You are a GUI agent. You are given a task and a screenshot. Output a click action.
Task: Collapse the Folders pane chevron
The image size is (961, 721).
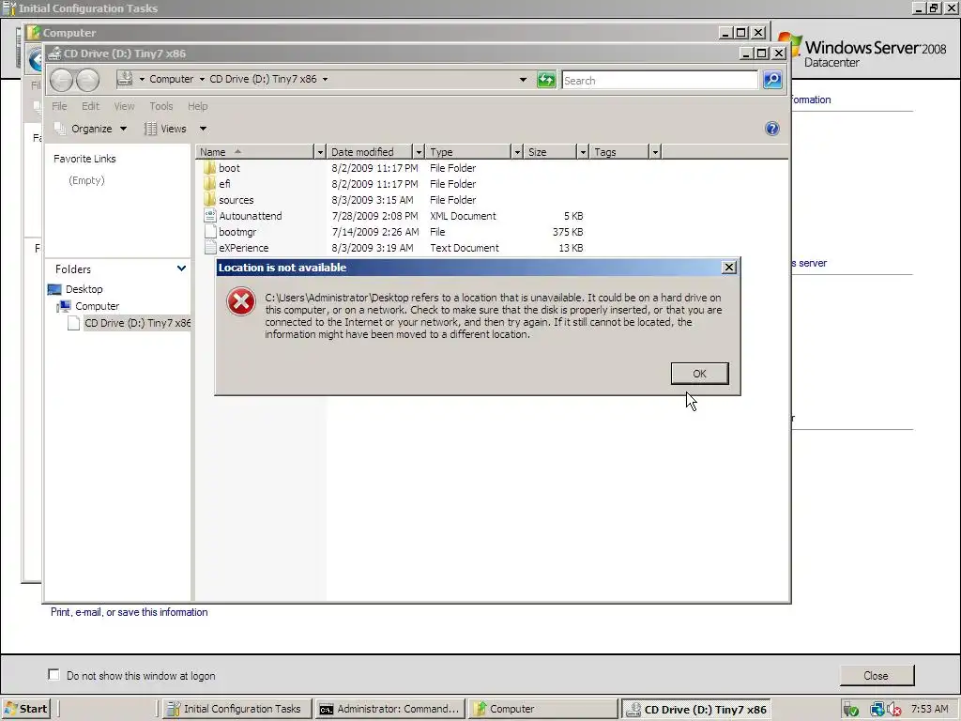click(x=181, y=268)
